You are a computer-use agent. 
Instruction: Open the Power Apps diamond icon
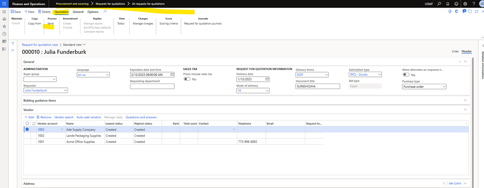(450, 11)
